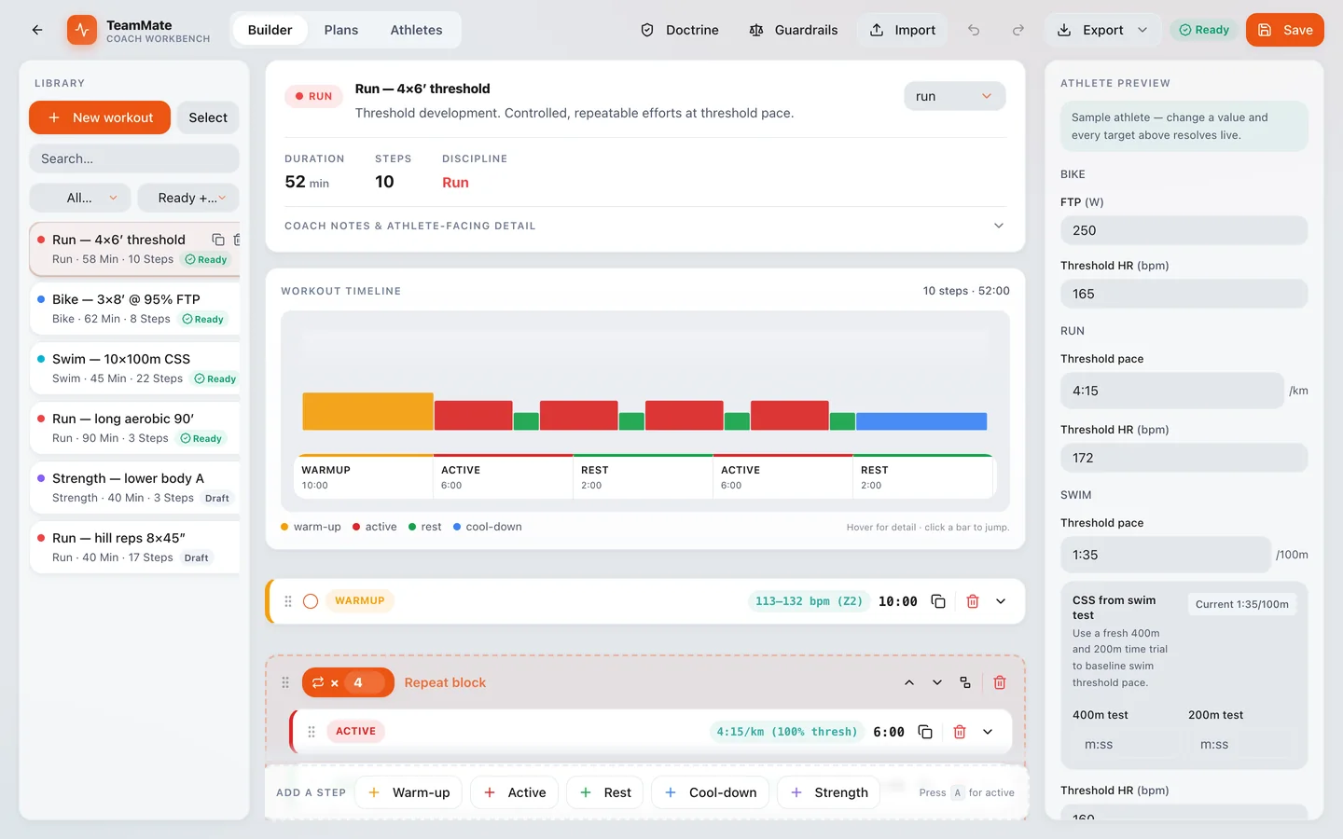
Task: Delete the warmup step
Action: click(973, 601)
